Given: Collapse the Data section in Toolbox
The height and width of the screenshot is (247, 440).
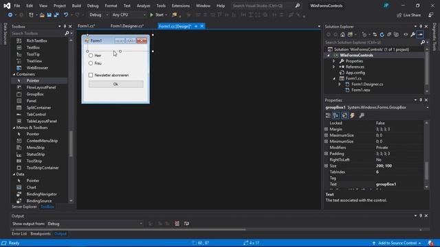Looking at the screenshot, I should [x=14, y=174].
